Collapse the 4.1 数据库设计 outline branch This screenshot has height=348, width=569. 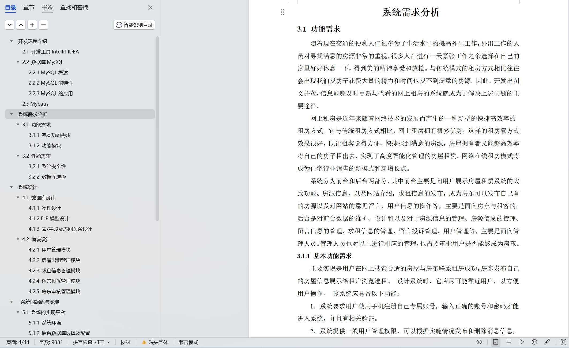pyautogui.click(x=18, y=198)
